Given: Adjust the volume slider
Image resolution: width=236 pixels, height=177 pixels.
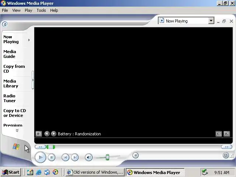Looking at the screenshot, I should [107, 157].
